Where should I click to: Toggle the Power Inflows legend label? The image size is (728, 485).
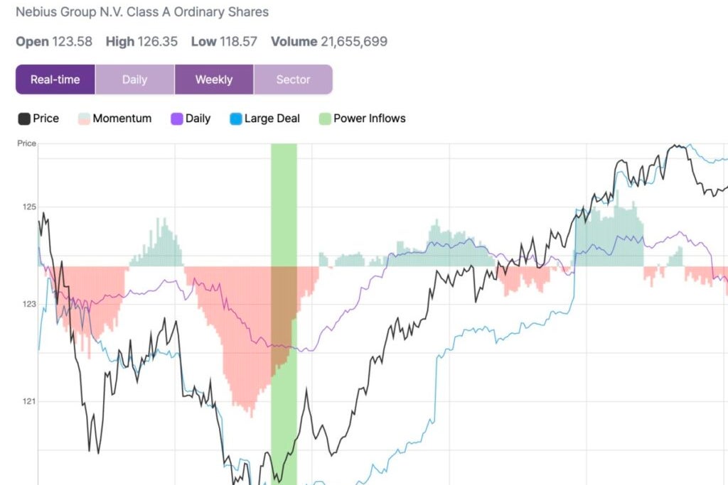[370, 119]
